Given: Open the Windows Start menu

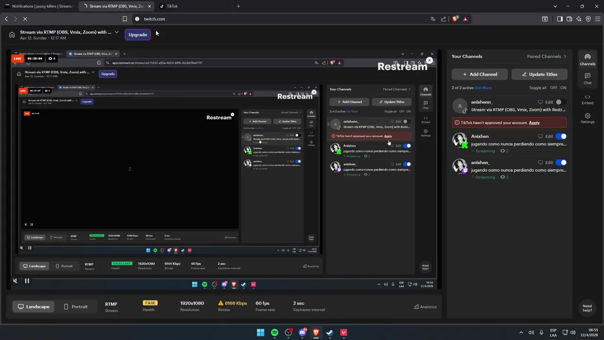Looking at the screenshot, I should click(x=260, y=332).
